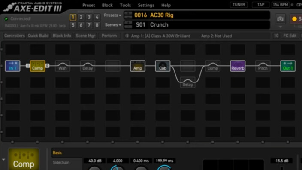Open FC Edit
This screenshot has height=170, width=302.
tap(290, 36)
